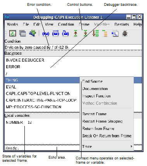Expand the Trace submenu
The height and width of the screenshot is (166, 147).
point(107,147)
